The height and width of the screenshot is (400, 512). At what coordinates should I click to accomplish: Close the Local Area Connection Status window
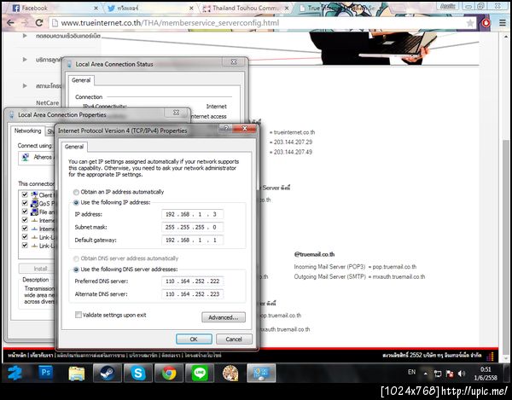234,61
